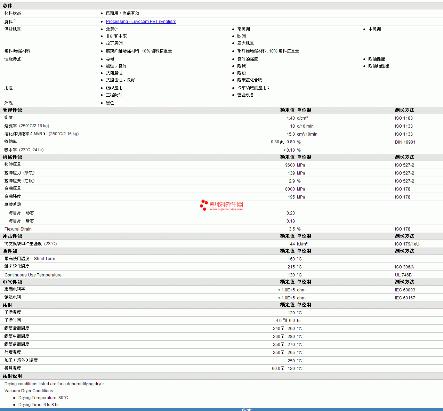Click the Flexural Strain row label
443x411 pixels.
(x=18, y=229)
